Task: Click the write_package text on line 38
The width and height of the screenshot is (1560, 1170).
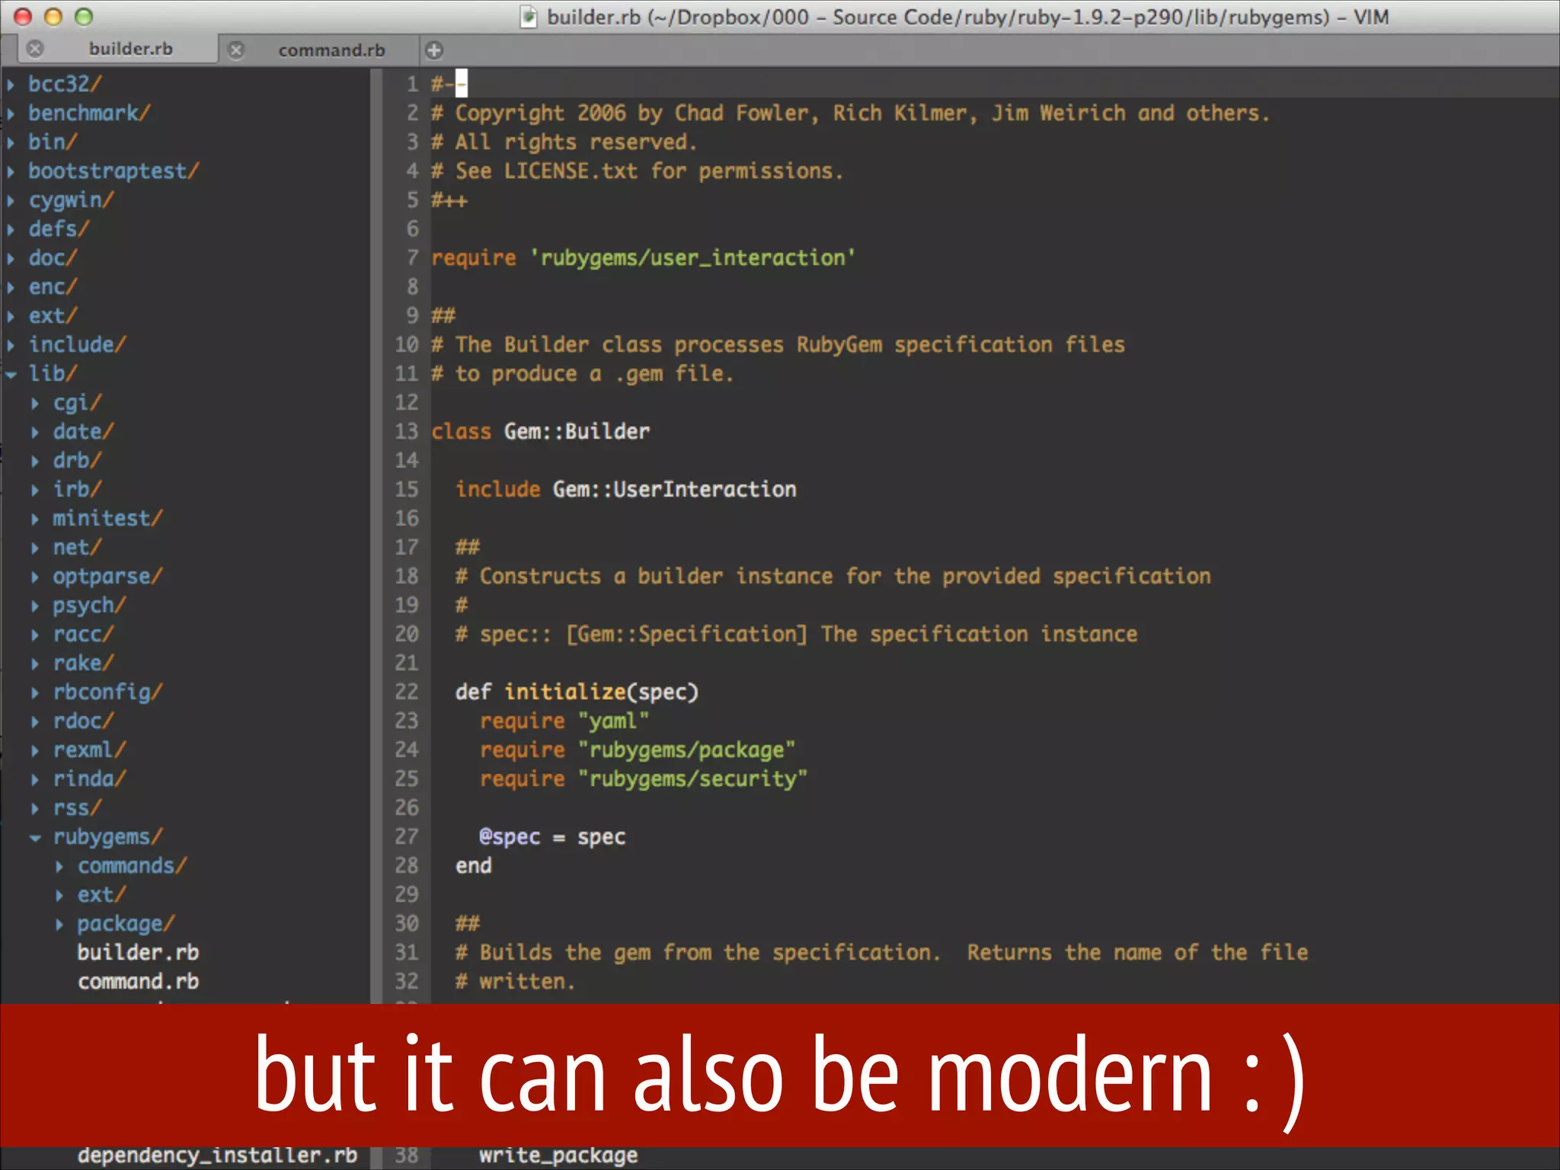Action: pos(558,1156)
